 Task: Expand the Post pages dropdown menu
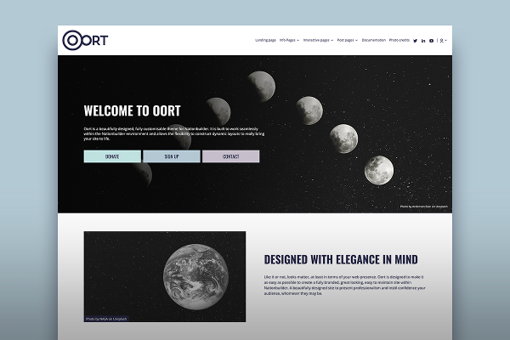[348, 40]
